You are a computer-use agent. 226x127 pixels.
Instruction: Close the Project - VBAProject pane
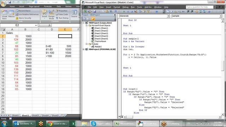click(115, 15)
